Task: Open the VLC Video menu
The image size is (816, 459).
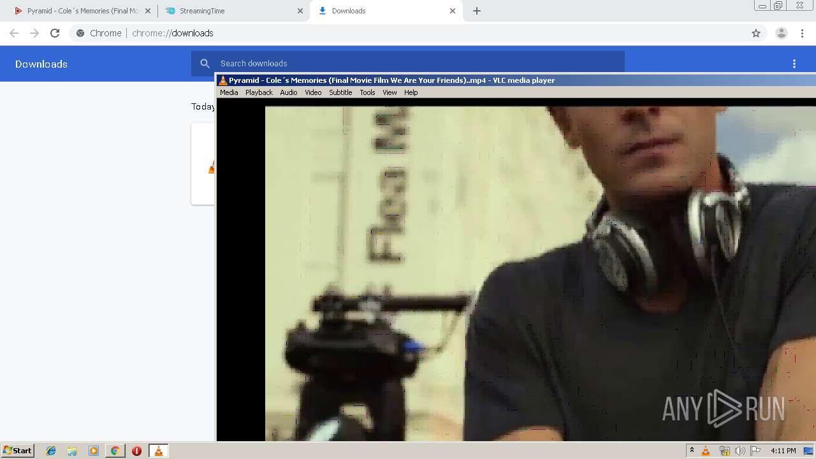Action: pos(313,92)
